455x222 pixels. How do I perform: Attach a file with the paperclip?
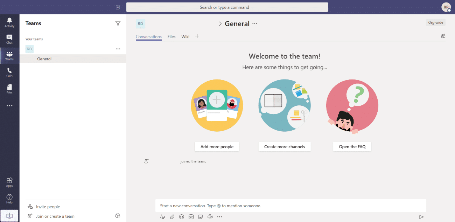click(172, 217)
